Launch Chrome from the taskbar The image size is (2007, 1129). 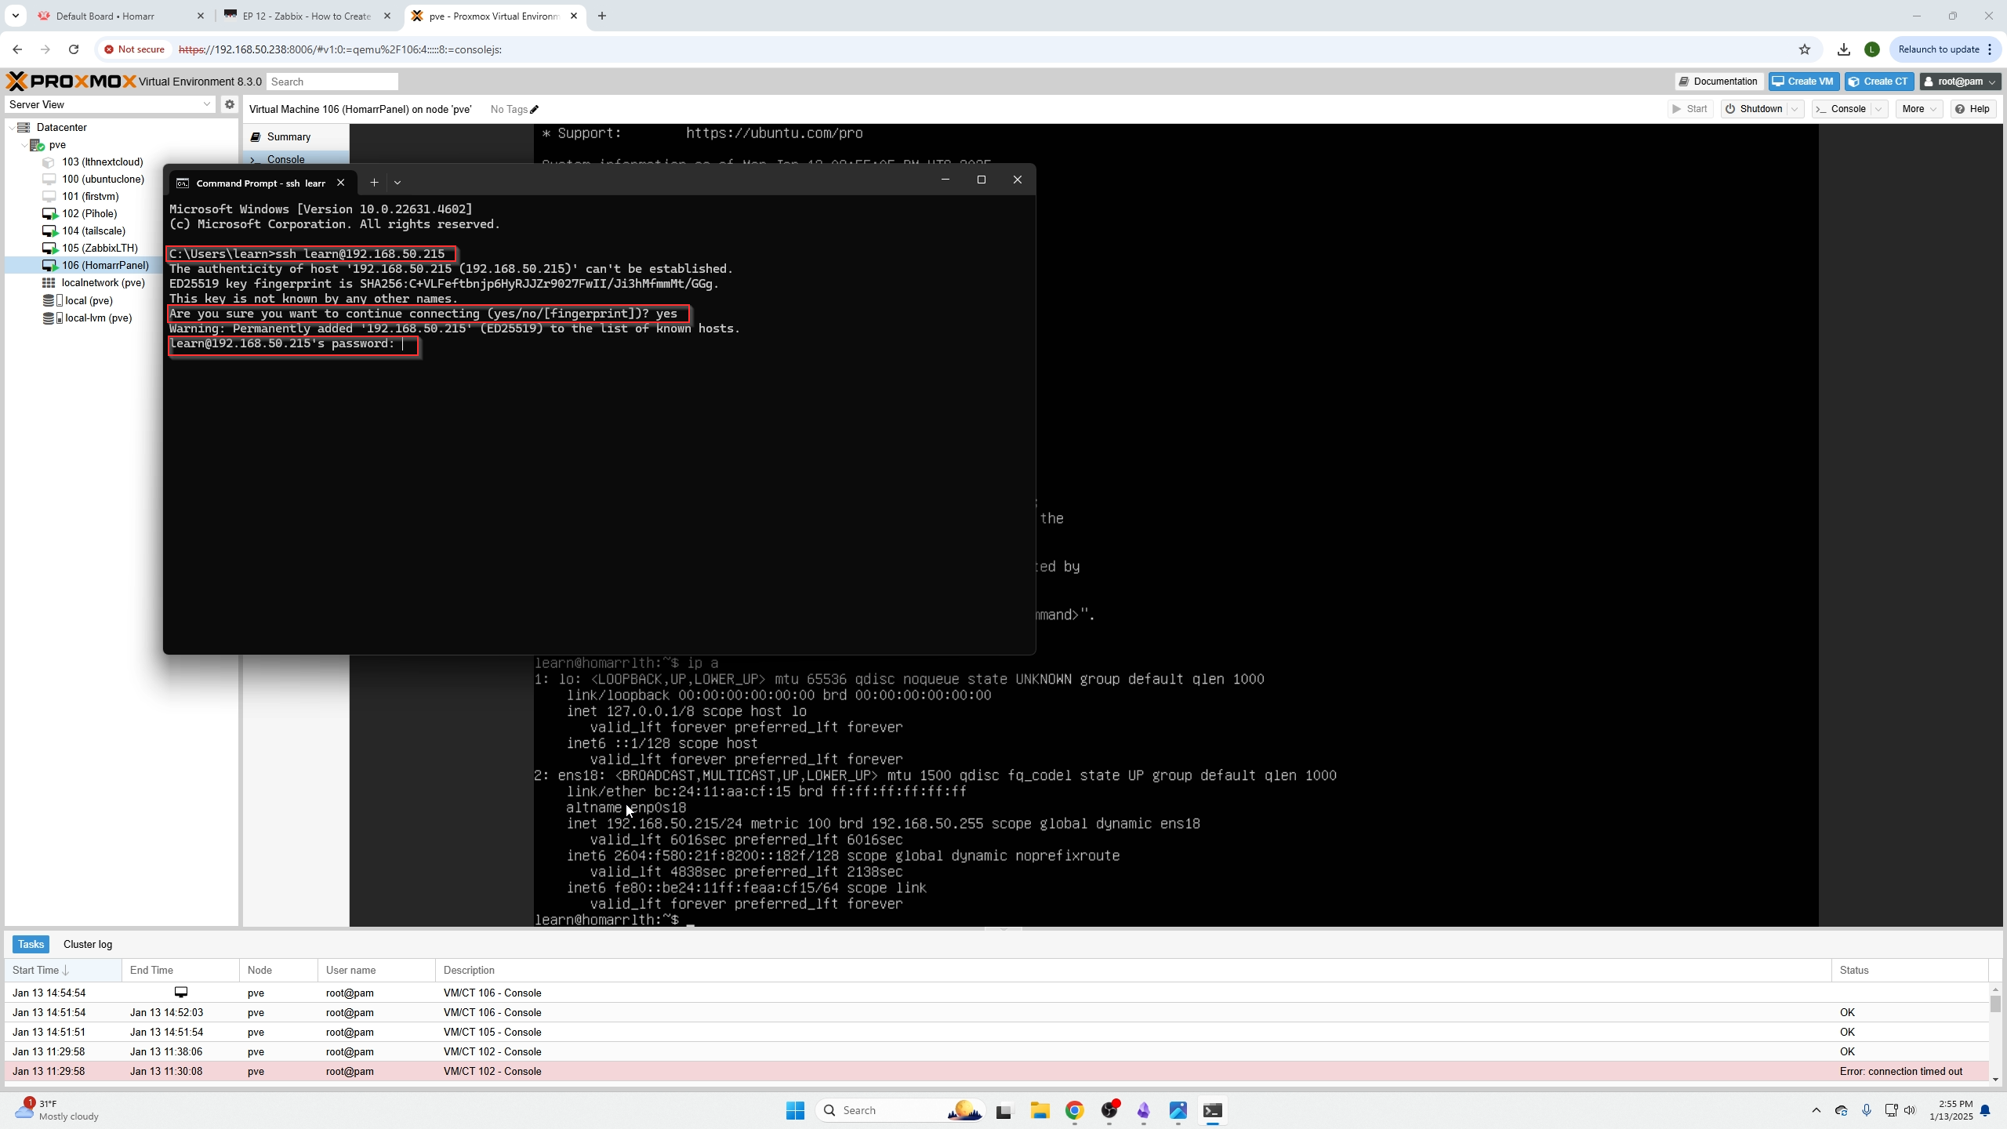pos(1075,1111)
